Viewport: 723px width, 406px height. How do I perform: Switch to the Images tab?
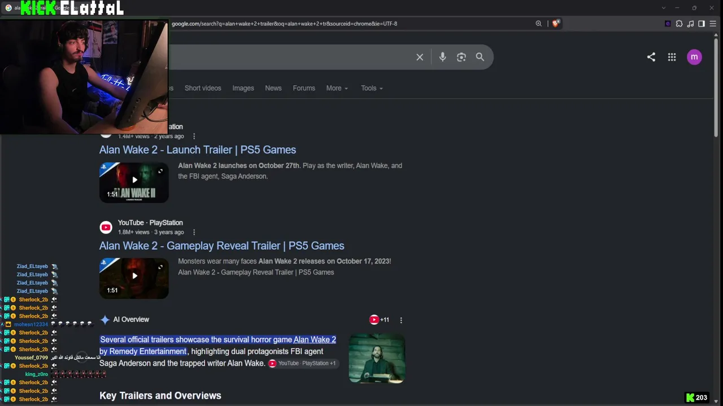(x=243, y=88)
